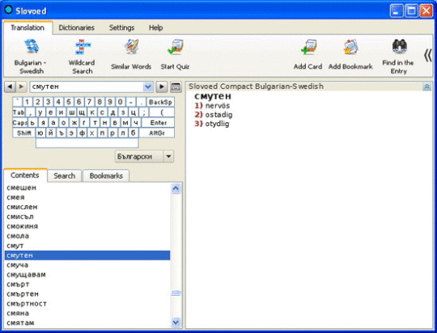437x333 pixels.
Task: Toggle the Shift key on virtual keyboard
Action: (x=24, y=133)
